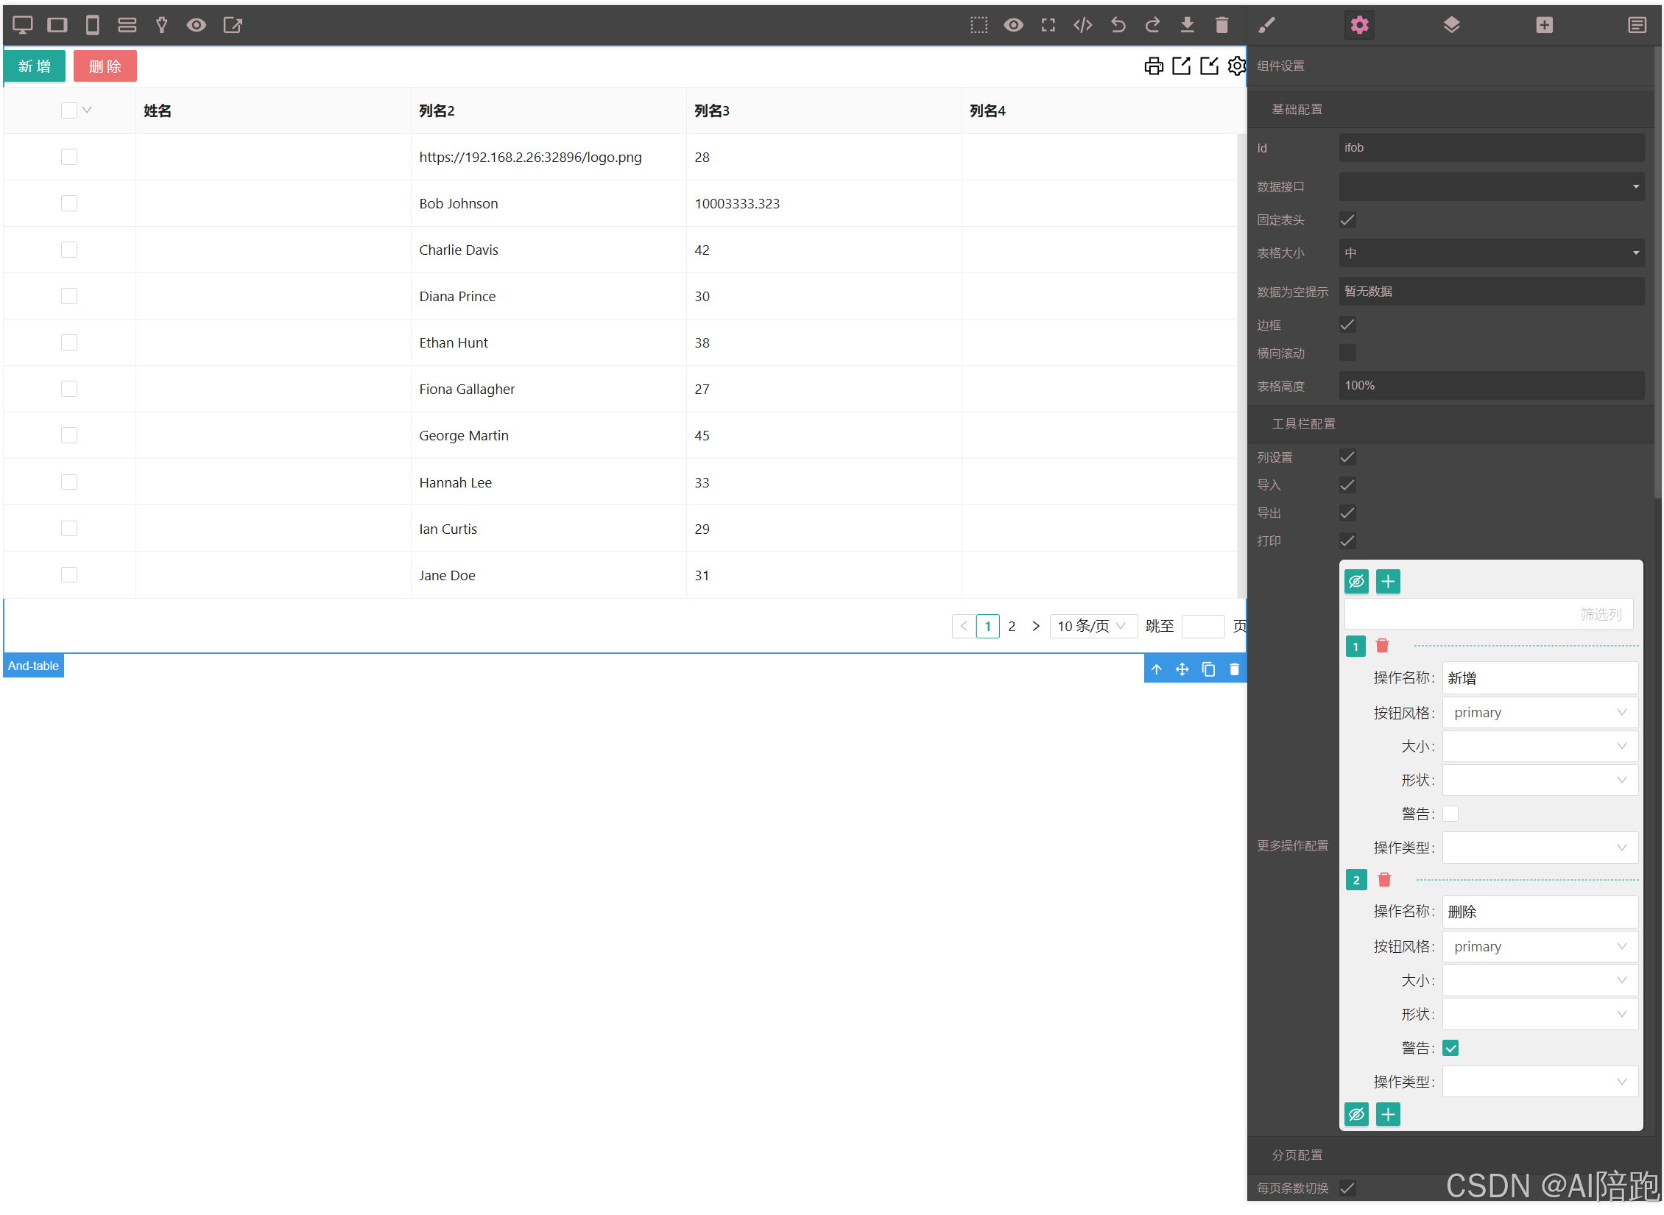Image resolution: width=1664 pixels, height=1215 pixels.
Task: Switch to the brush style tab
Action: pyautogui.click(x=1266, y=25)
